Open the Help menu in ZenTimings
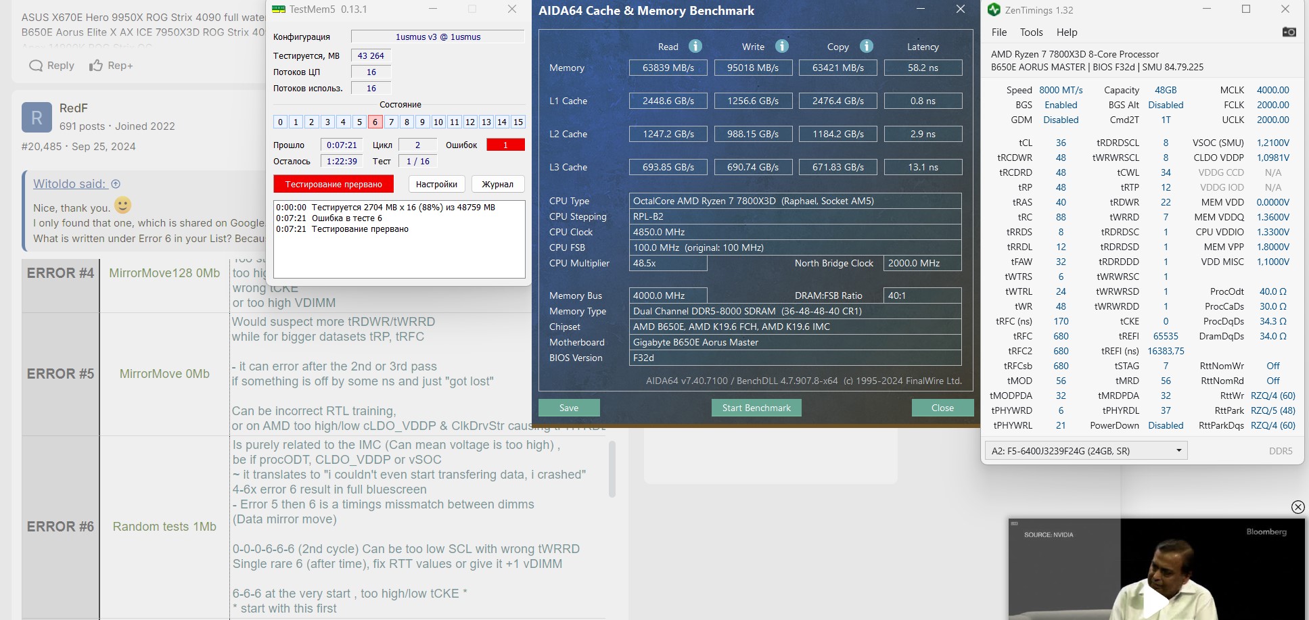This screenshot has height=620, width=1309. (x=1067, y=32)
